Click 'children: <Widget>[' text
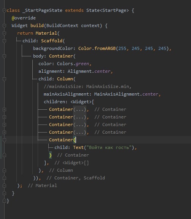The height and width of the screenshot is (219, 191). [x=69, y=102]
